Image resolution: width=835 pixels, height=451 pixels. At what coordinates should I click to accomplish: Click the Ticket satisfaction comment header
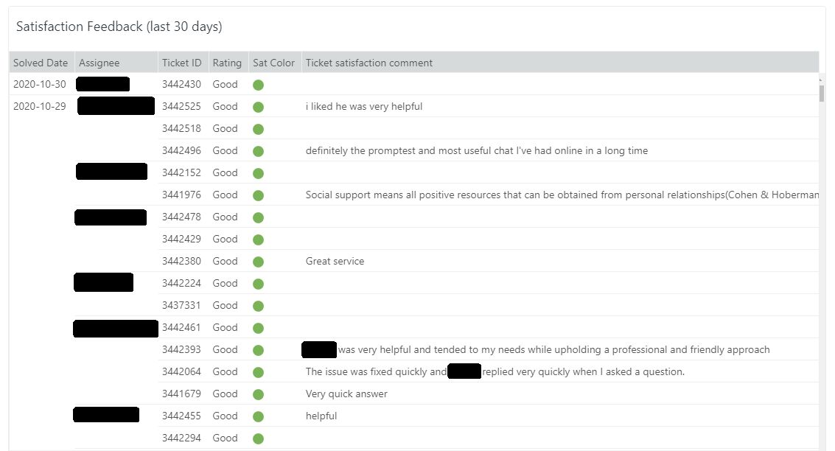[369, 63]
